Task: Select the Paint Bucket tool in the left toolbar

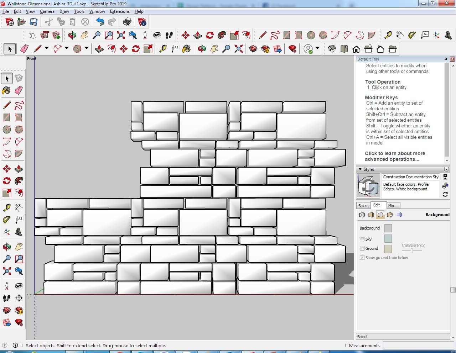Action: point(6,90)
